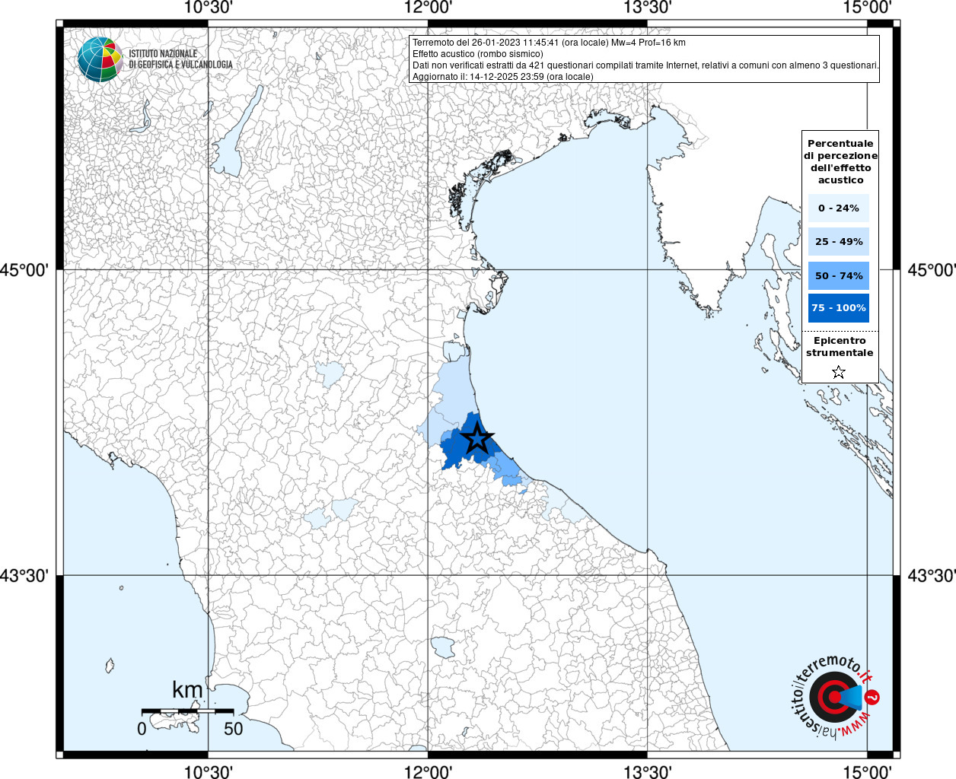Click the haisentitoilterremoto.it logo
The width and height of the screenshot is (956, 779).
pyautogui.click(x=837, y=697)
